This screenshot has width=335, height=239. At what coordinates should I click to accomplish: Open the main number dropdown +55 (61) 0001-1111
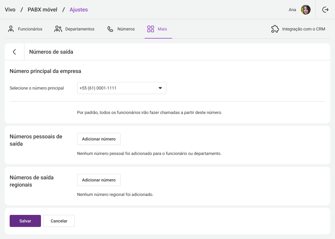[x=122, y=88]
